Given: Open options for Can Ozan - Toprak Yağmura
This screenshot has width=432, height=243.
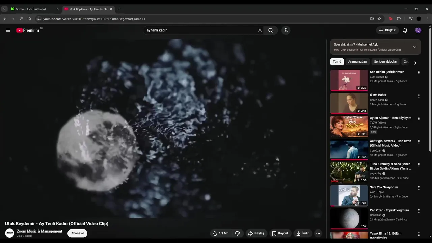Looking at the screenshot, I should [x=419, y=211].
